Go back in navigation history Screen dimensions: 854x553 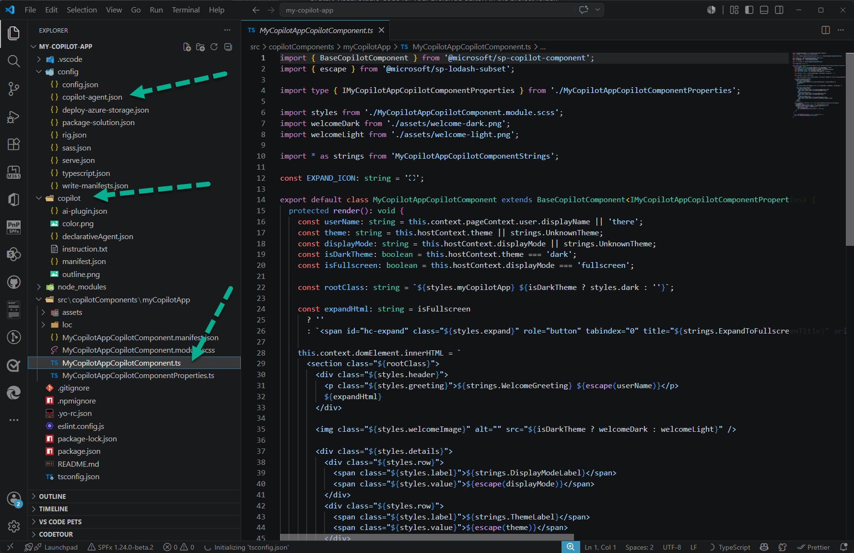coord(256,10)
